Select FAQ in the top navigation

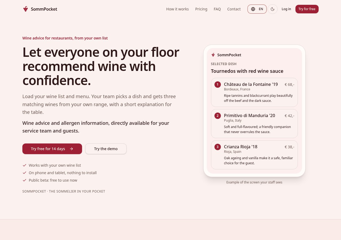[217, 9]
